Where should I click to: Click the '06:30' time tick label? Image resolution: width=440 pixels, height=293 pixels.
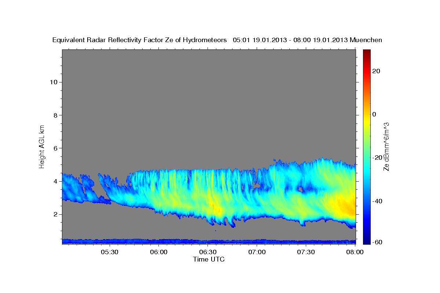coord(208,252)
